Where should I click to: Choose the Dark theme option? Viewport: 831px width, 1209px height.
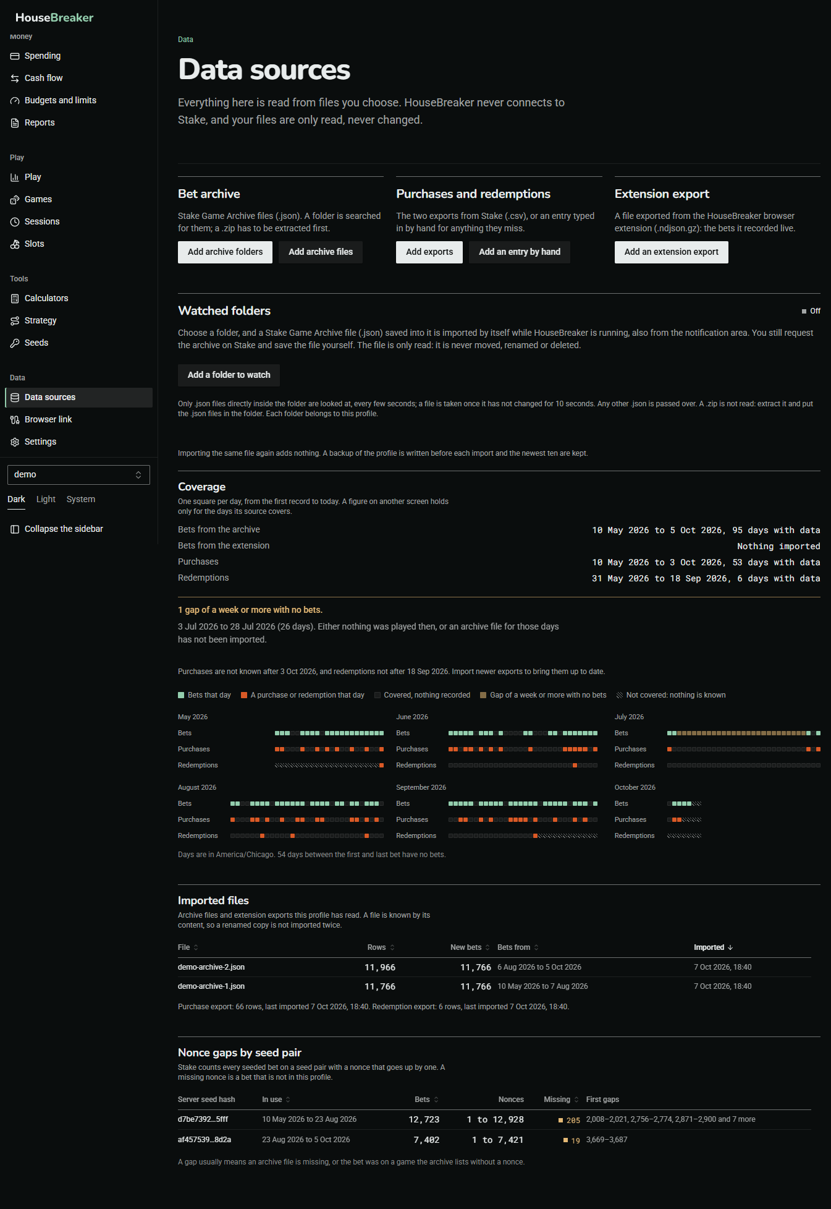16,499
